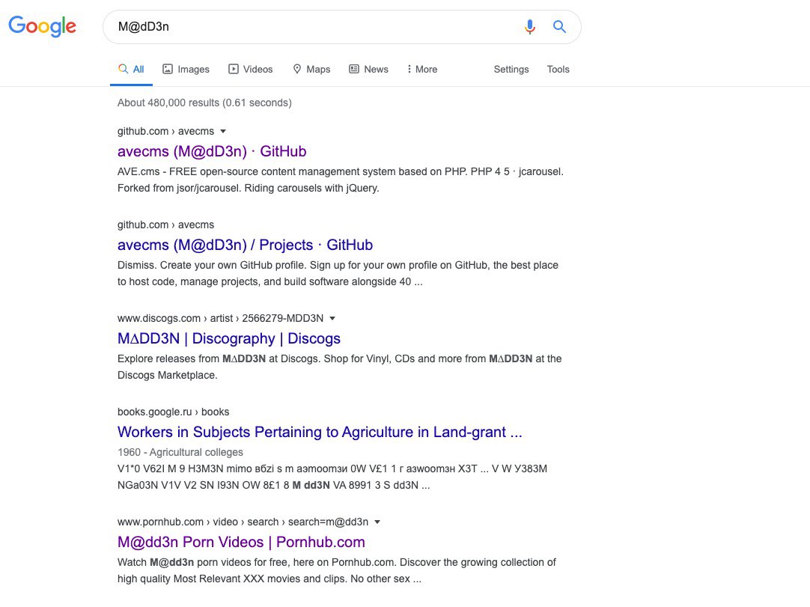Open Settings menu

511,69
